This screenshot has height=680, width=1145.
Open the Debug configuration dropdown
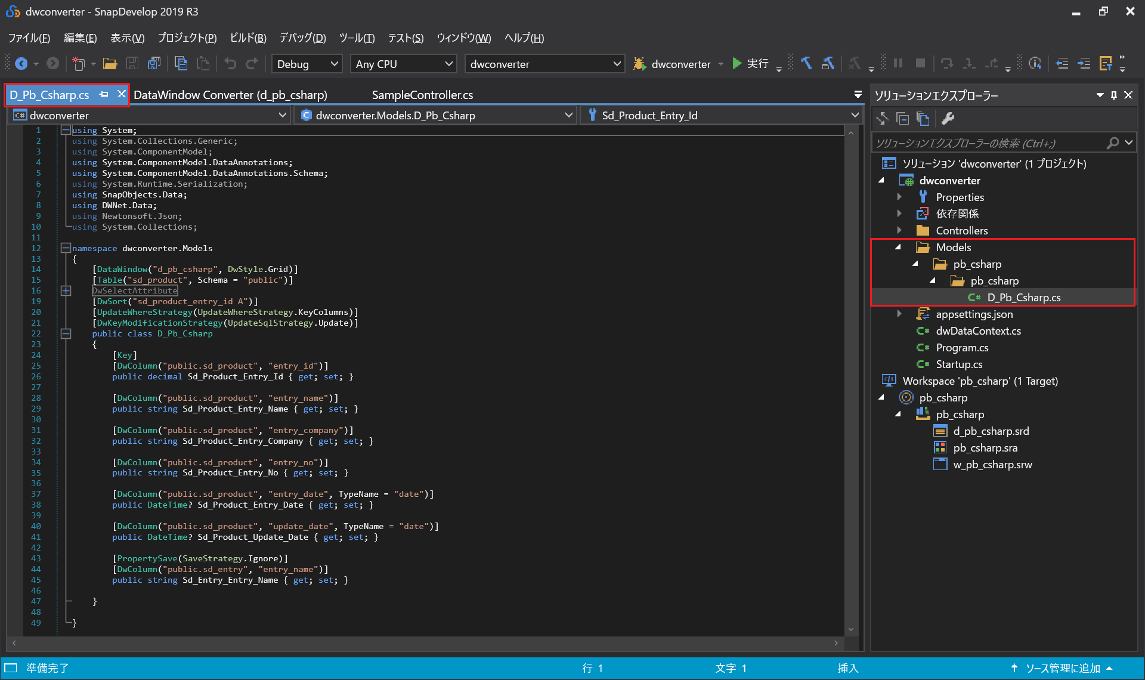[x=307, y=64]
